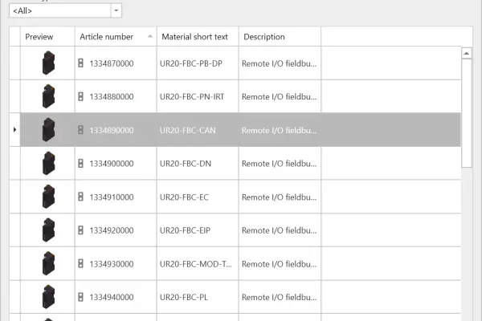Click the preview thumbnail for UR20-FBC-PB-DP
Image resolution: width=482 pixels, height=321 pixels.
coord(48,63)
